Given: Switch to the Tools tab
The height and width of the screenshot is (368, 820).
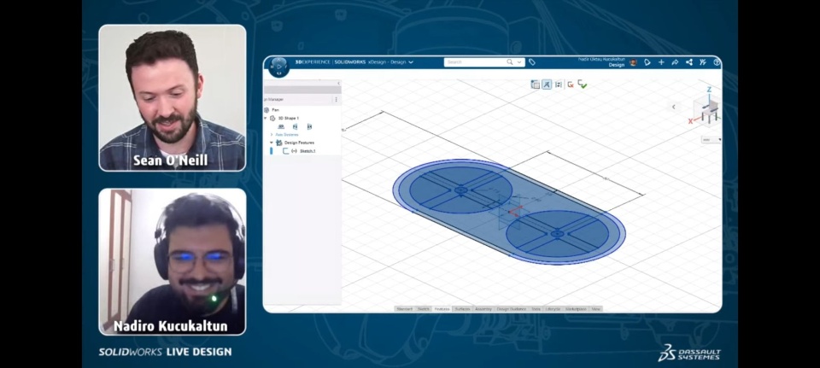Looking at the screenshot, I should coord(536,309).
